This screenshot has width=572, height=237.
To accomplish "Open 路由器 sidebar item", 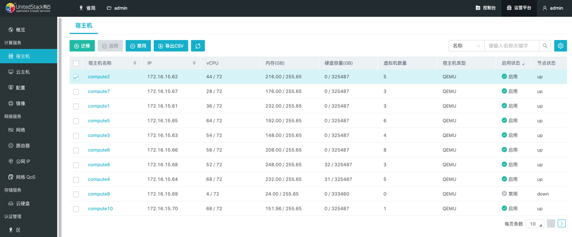I will click(x=28, y=145).
